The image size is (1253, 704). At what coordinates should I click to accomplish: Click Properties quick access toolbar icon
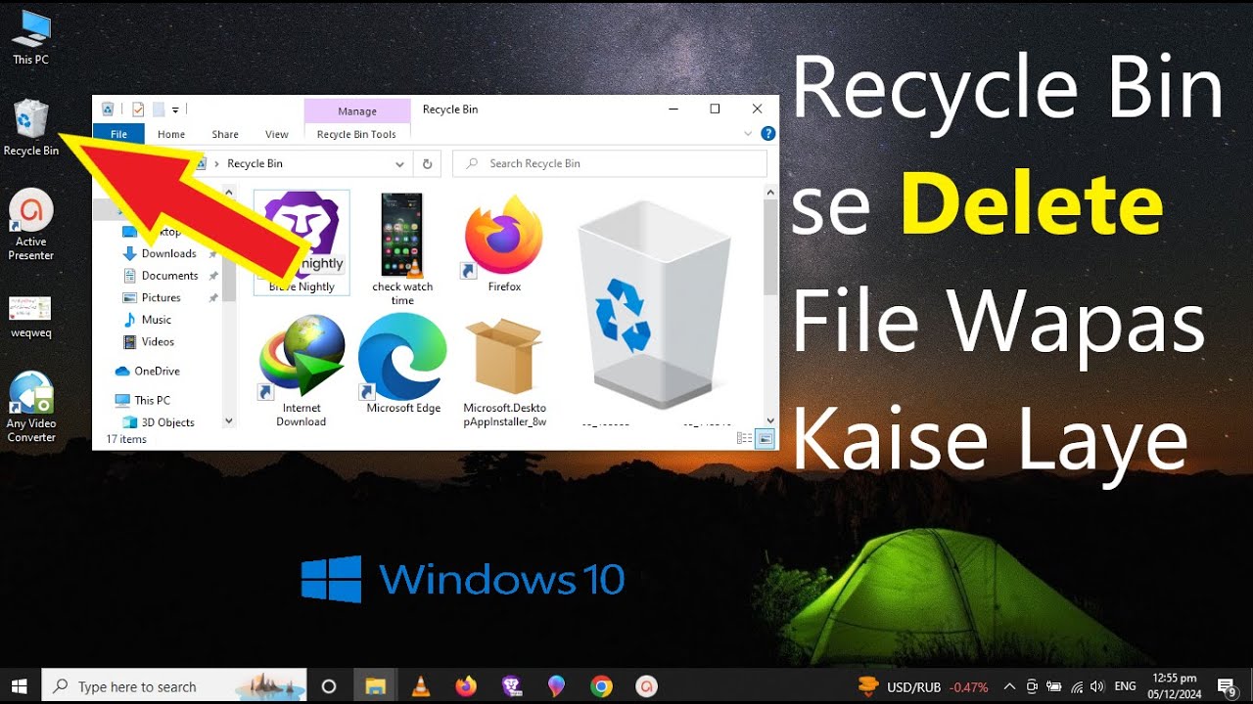[x=138, y=110]
